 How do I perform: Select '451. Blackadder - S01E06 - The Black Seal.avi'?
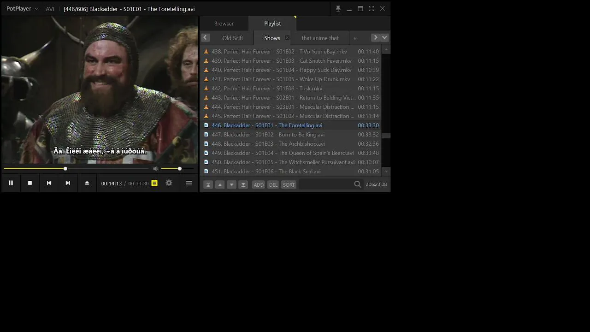291,172
